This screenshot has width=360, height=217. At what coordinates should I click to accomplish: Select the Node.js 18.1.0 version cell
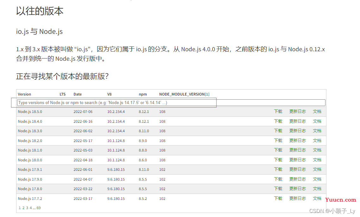[30, 150]
